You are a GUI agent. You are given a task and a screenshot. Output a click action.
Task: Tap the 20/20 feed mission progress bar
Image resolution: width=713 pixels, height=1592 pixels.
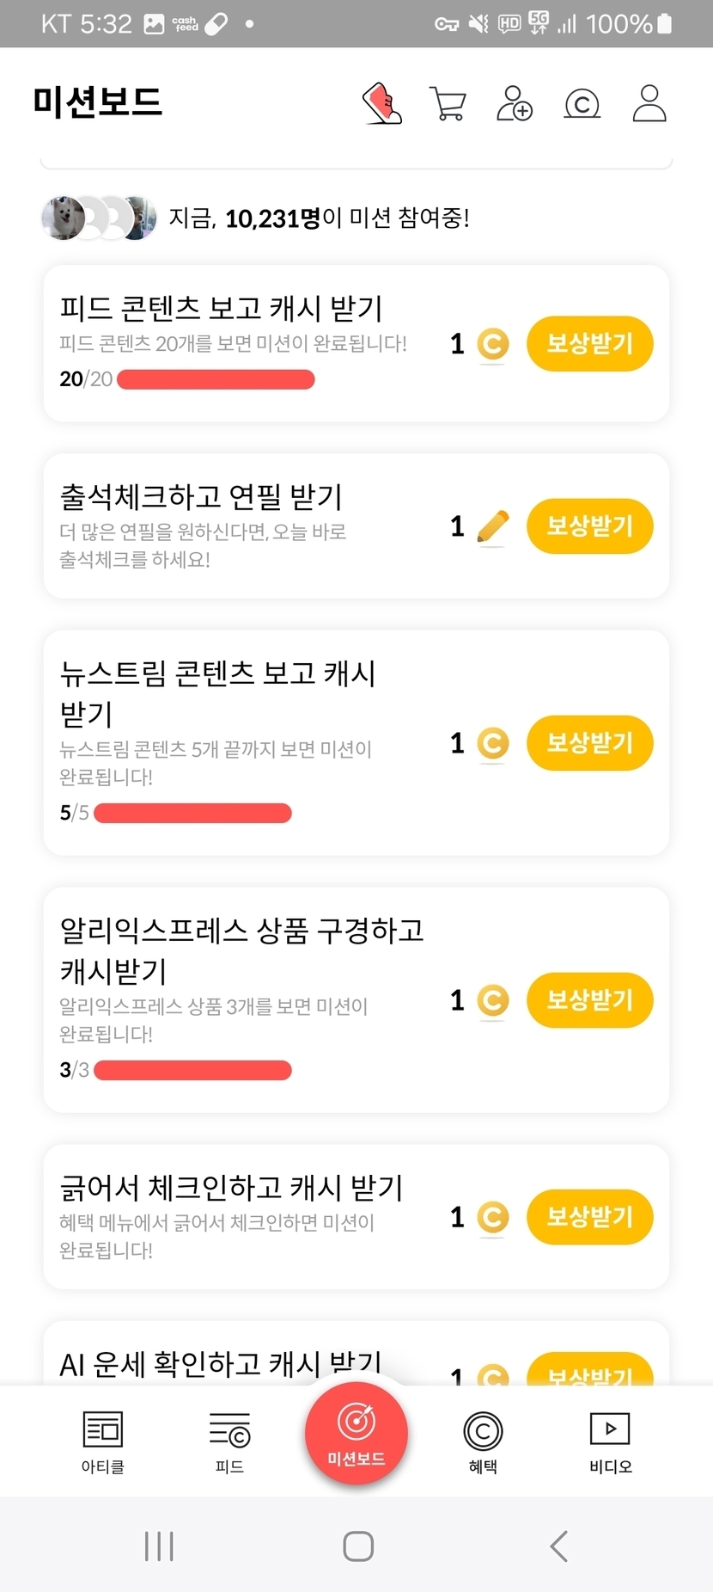[x=216, y=379]
